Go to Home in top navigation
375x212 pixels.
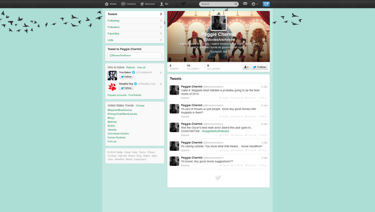(x=111, y=4)
